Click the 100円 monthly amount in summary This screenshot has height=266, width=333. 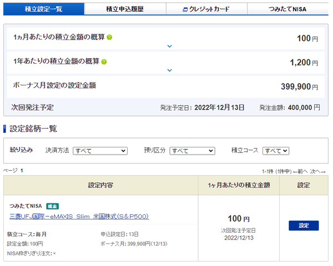pyautogui.click(x=307, y=38)
